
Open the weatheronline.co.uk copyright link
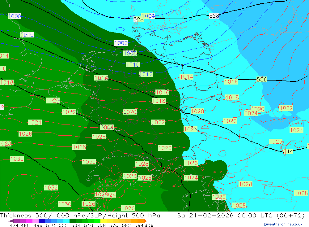283,224
